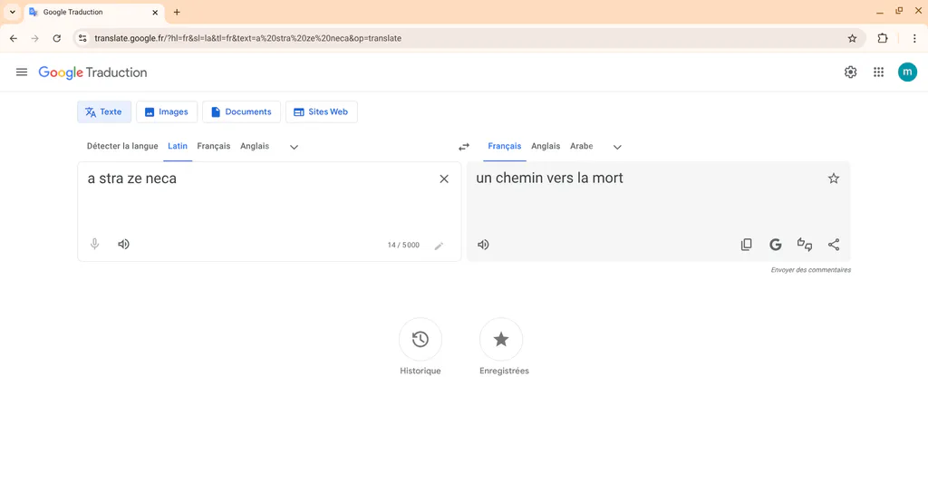This screenshot has height=493, width=928.
Task: Open Historique translation history
Action: tap(420, 339)
